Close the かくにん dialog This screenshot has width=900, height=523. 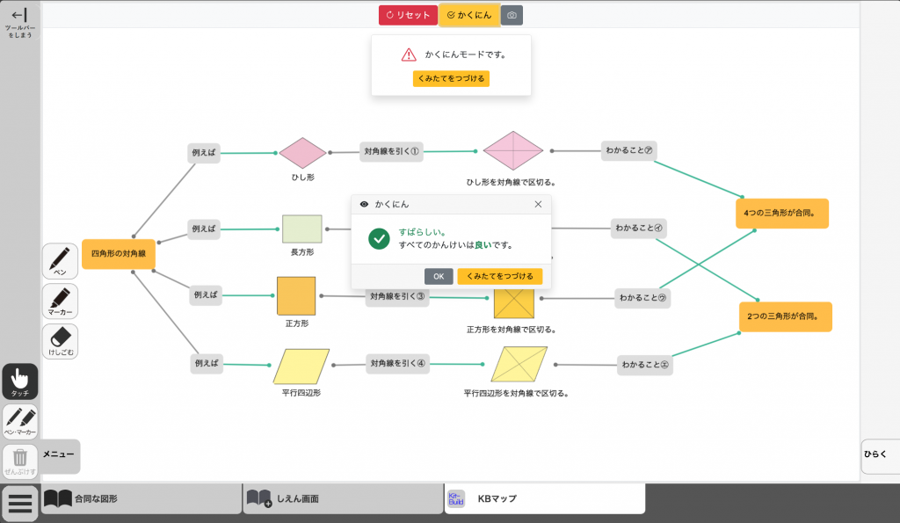click(x=538, y=204)
